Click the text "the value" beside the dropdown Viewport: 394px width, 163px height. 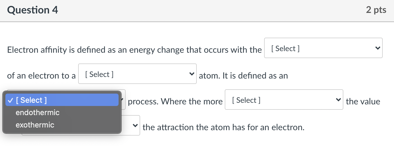tap(363, 101)
